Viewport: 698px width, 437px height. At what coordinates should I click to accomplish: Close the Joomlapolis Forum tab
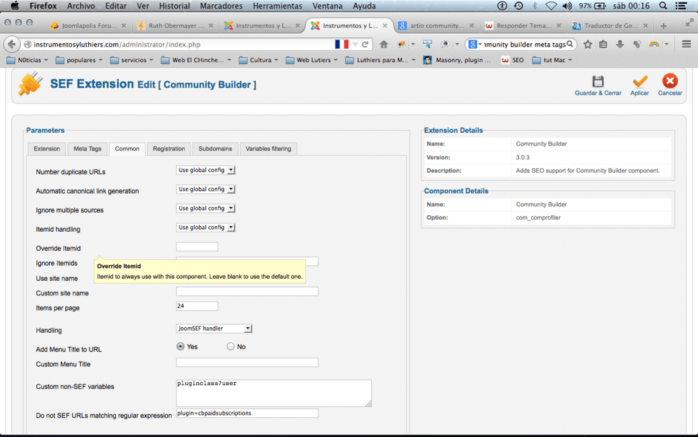point(124,26)
